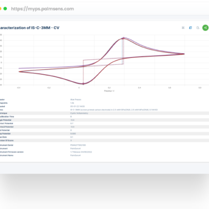
Task: Click the 'Cyclic Voltammetry' technique value
Action: pyautogui.click(x=79, y=113)
